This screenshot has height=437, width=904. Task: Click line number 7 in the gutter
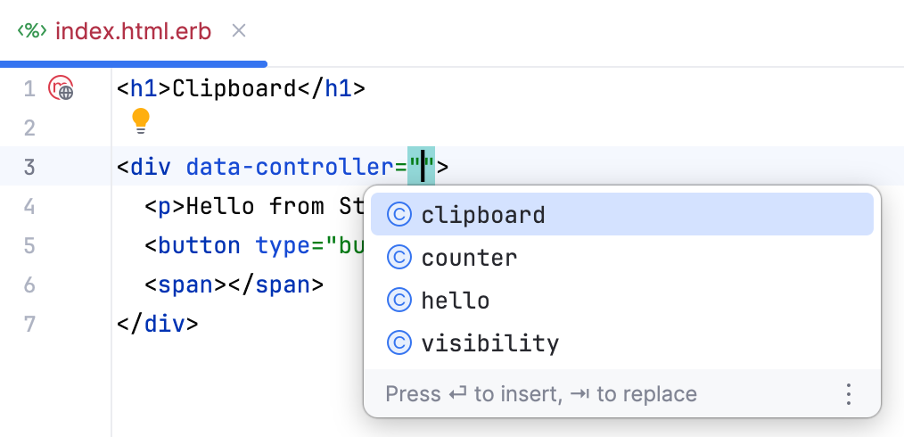[29, 324]
